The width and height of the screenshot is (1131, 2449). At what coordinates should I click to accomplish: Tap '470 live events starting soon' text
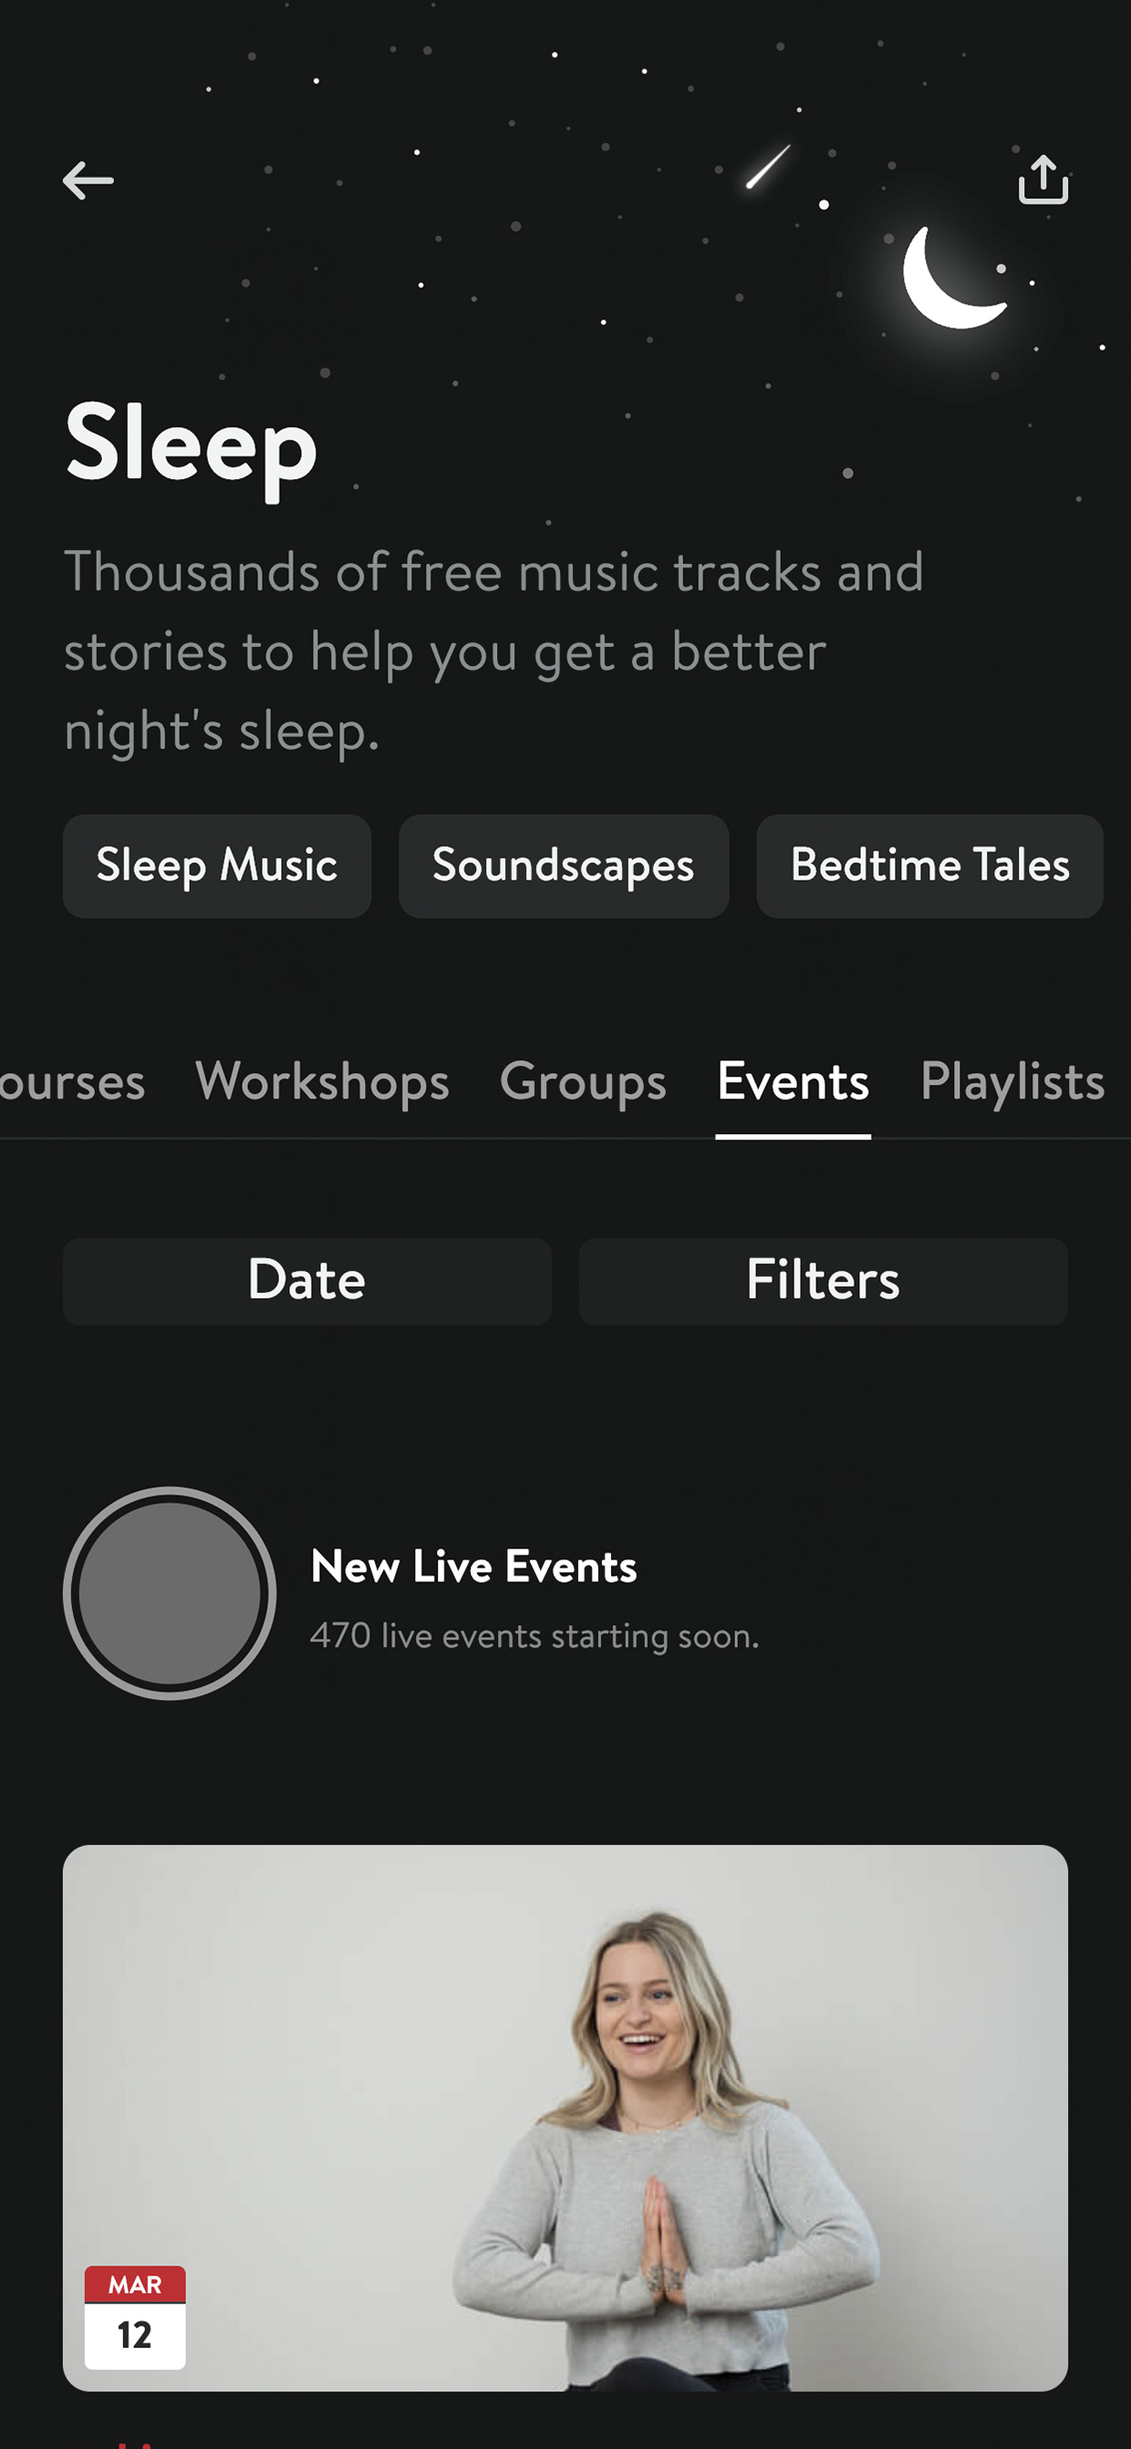pyautogui.click(x=534, y=1635)
